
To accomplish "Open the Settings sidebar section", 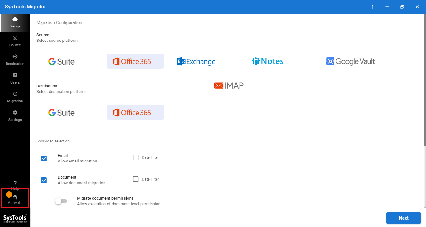I will (15, 116).
